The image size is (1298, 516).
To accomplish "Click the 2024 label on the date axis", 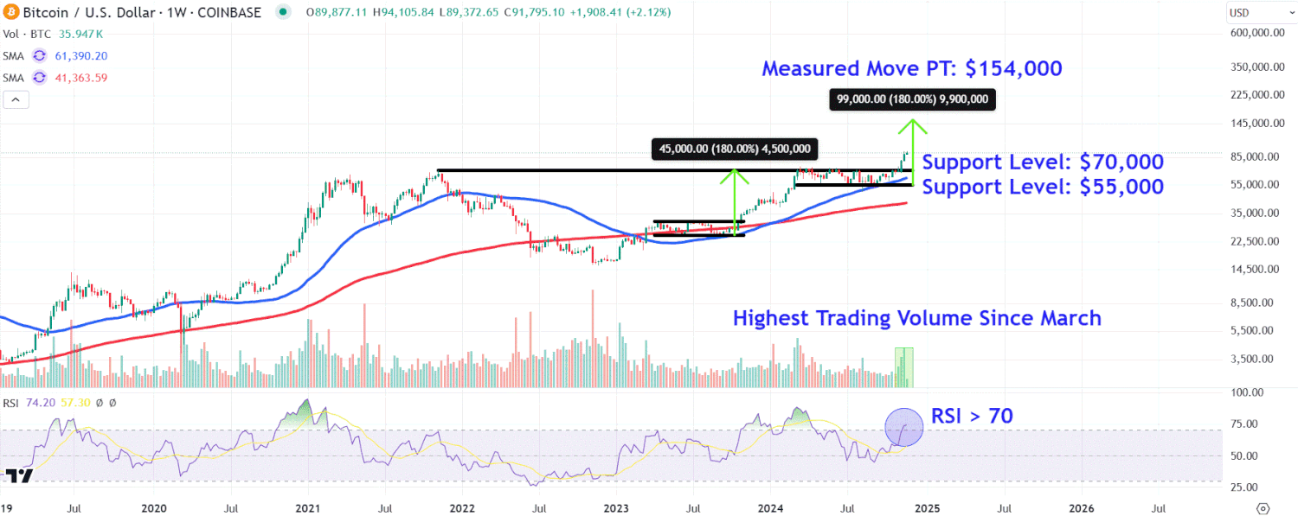I will [x=770, y=508].
